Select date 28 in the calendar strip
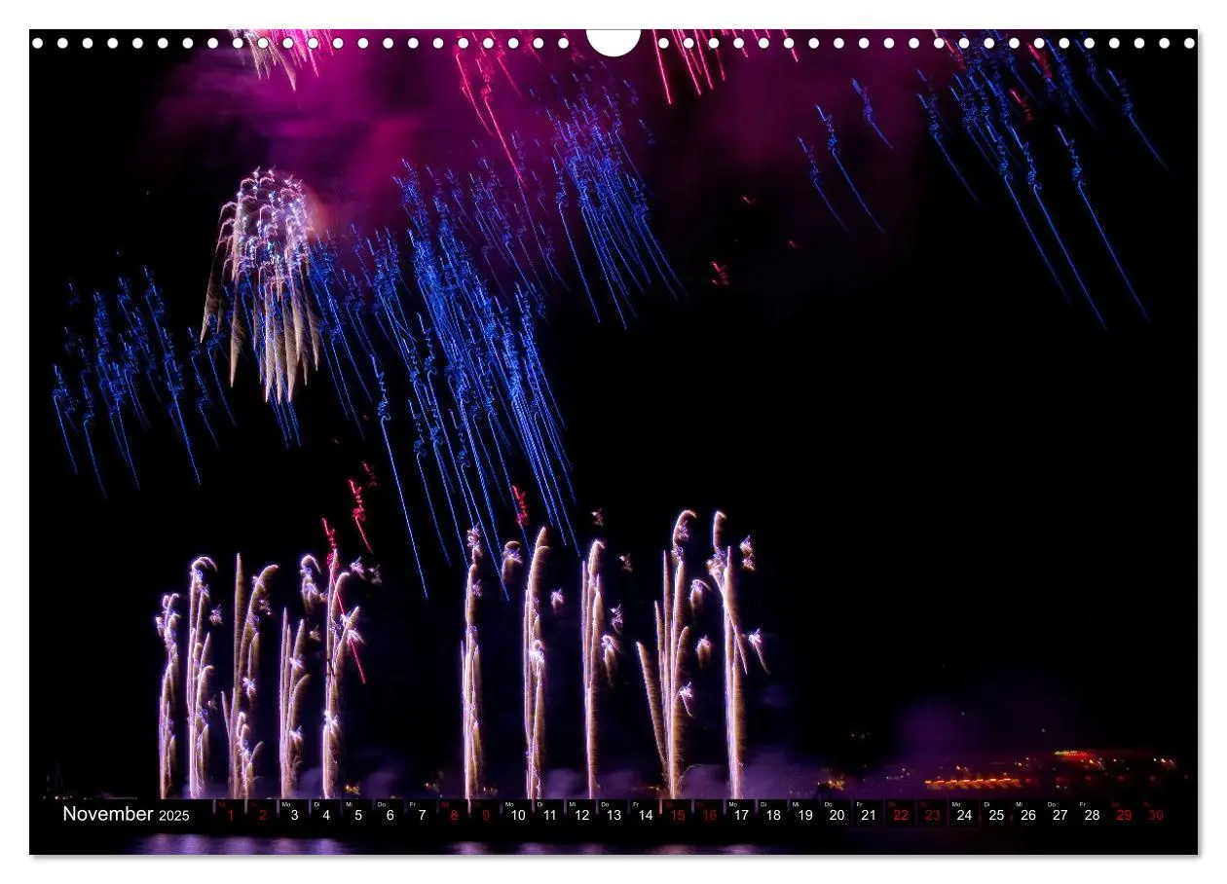1227x884 pixels. [1092, 815]
